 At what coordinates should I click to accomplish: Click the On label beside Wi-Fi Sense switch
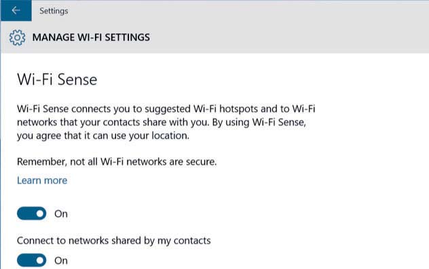click(x=60, y=214)
